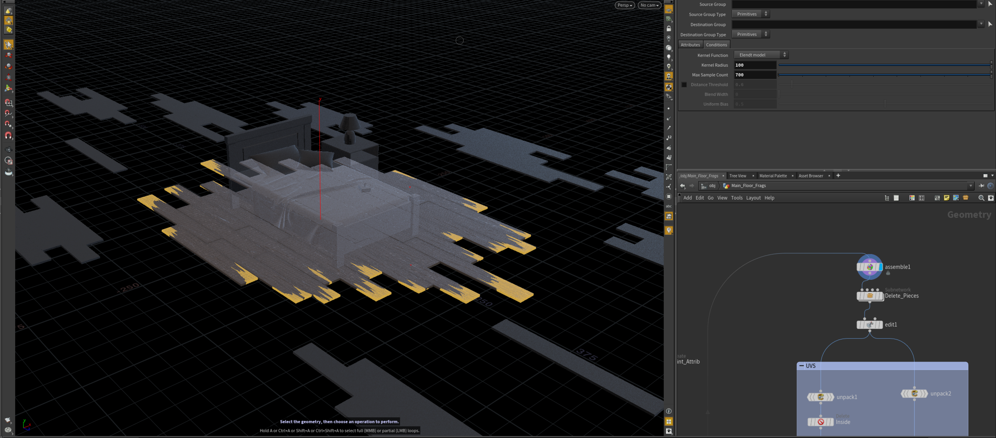996x438 pixels.
Task: Select the Select tool arrow icon
Action: [x=8, y=44]
